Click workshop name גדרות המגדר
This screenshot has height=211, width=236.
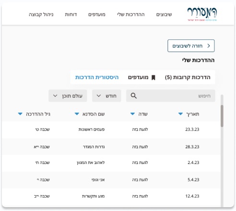[94, 147]
